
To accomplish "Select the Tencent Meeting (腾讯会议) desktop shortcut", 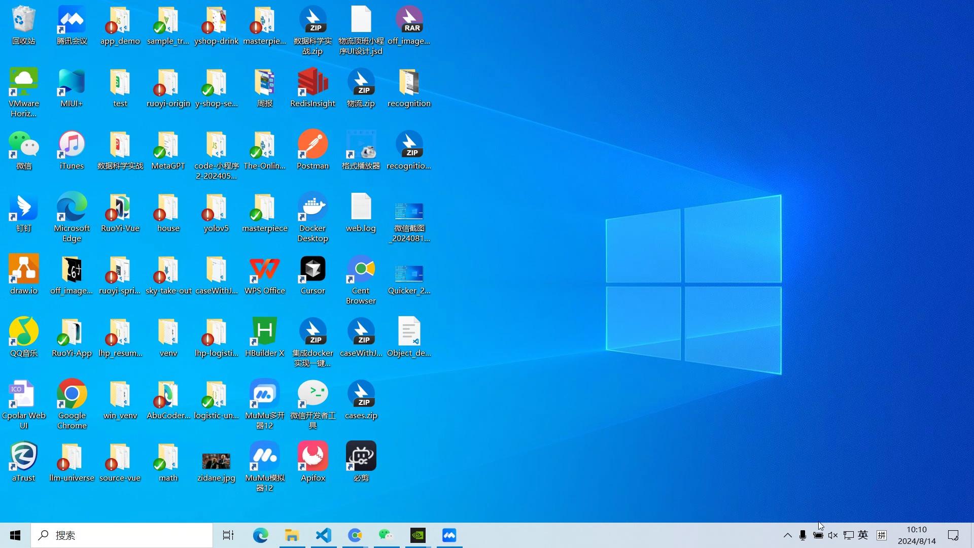I will coord(72,25).
